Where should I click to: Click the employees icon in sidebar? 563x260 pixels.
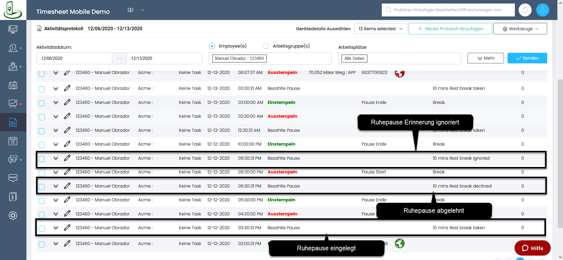[13, 48]
